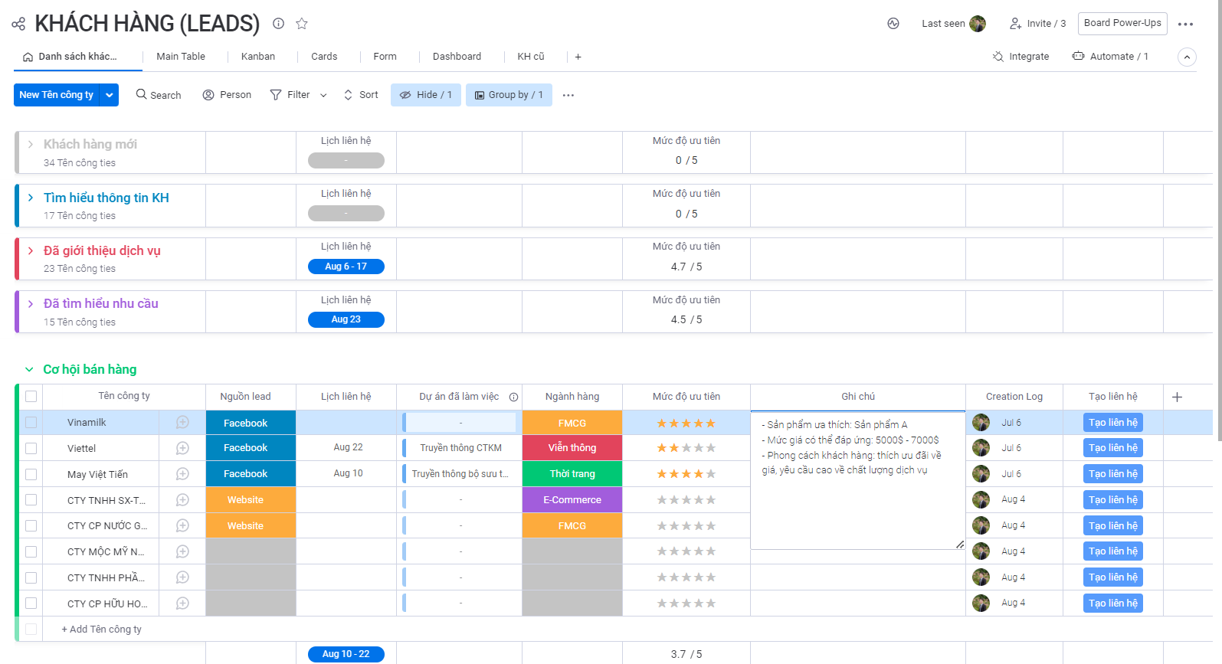The height and width of the screenshot is (664, 1222).
Task: Add a new column with plus icon
Action: 1177,397
